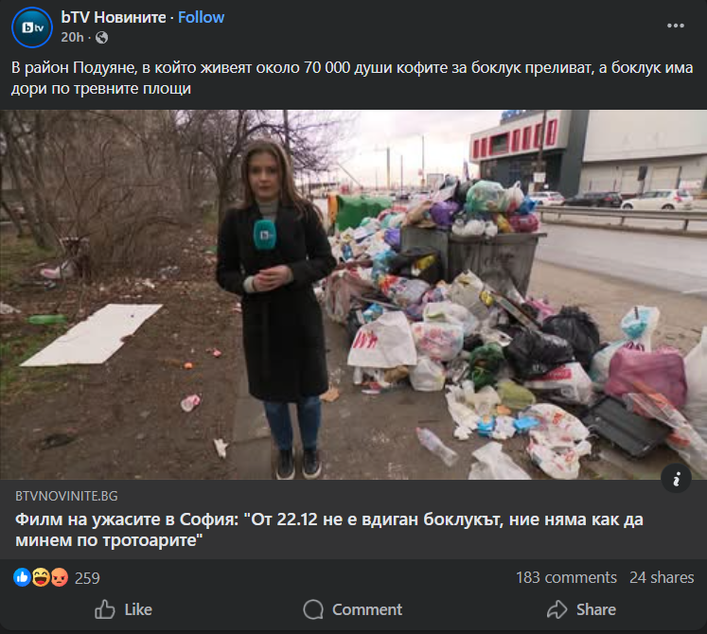The image size is (707, 634).
Task: View the 183 comments
Action: [x=566, y=577]
